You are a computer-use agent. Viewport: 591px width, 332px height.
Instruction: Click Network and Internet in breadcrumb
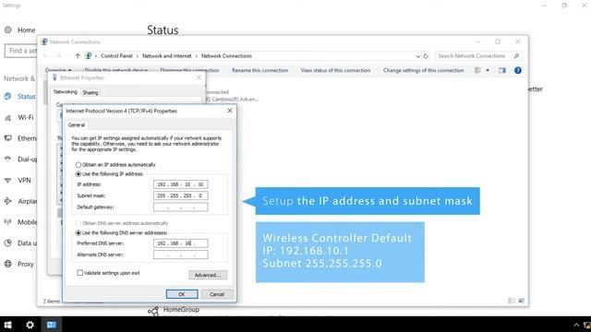167,56
